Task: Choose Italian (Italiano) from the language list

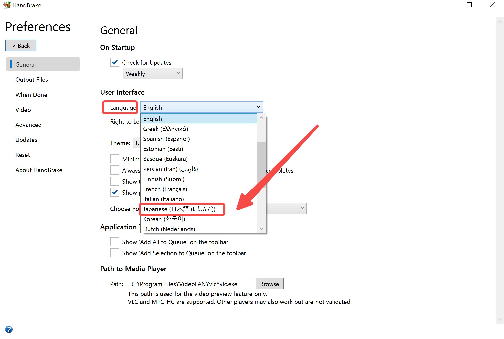Action: 199,199
